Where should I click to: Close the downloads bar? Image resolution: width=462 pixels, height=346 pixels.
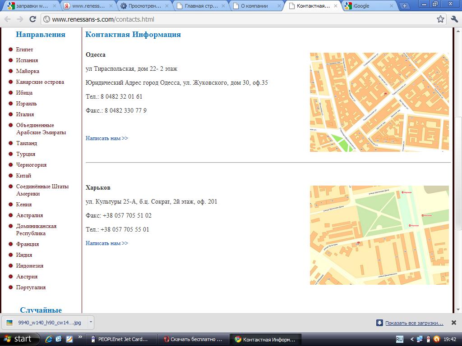pos(454,323)
